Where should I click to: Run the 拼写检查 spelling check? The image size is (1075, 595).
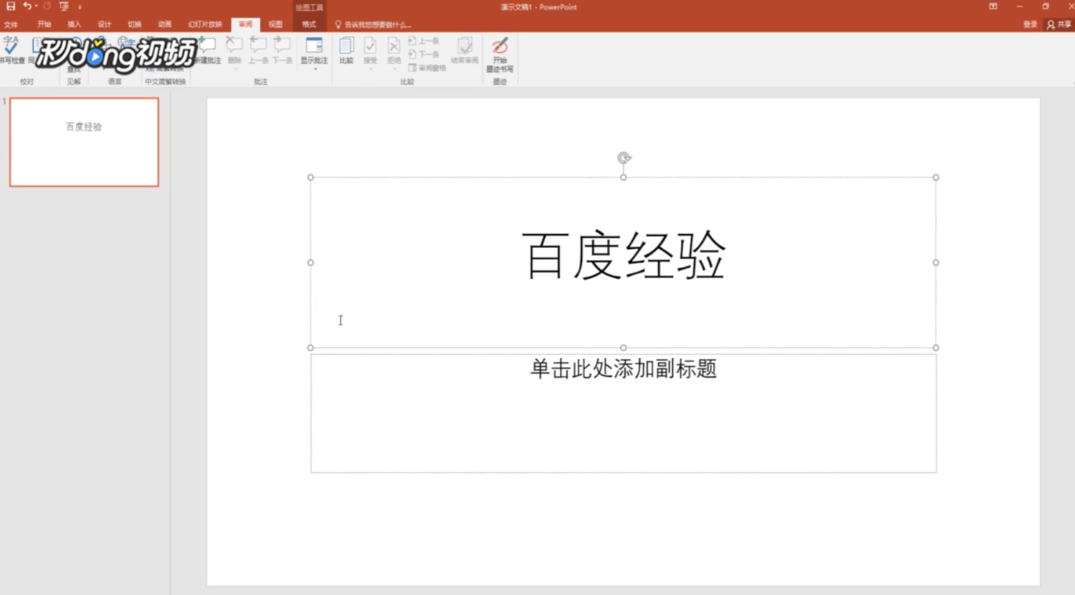[11, 50]
